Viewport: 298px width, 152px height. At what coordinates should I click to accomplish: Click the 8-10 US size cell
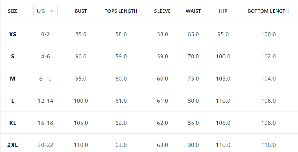[45, 79]
